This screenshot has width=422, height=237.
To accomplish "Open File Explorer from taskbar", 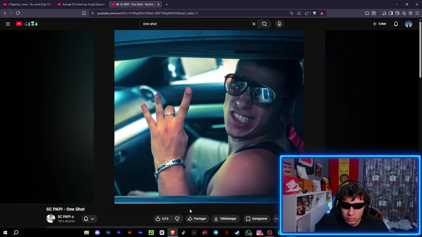I will tap(86, 233).
